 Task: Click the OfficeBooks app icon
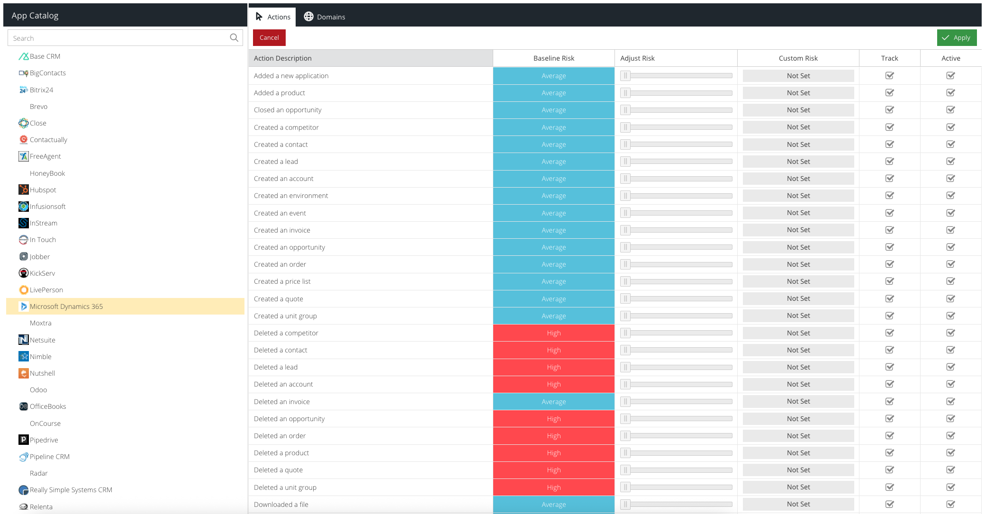click(x=24, y=406)
